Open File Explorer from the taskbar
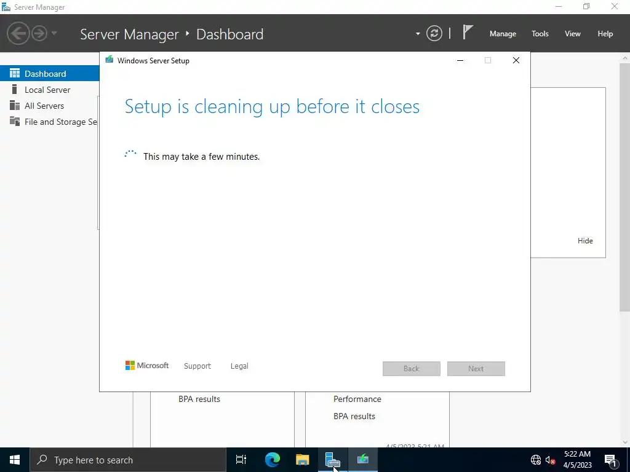This screenshot has height=472, width=630. [302, 460]
